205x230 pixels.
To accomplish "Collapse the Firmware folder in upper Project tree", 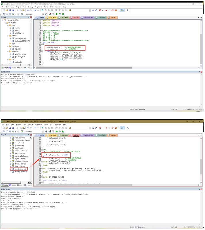I will click(x=8, y=52).
